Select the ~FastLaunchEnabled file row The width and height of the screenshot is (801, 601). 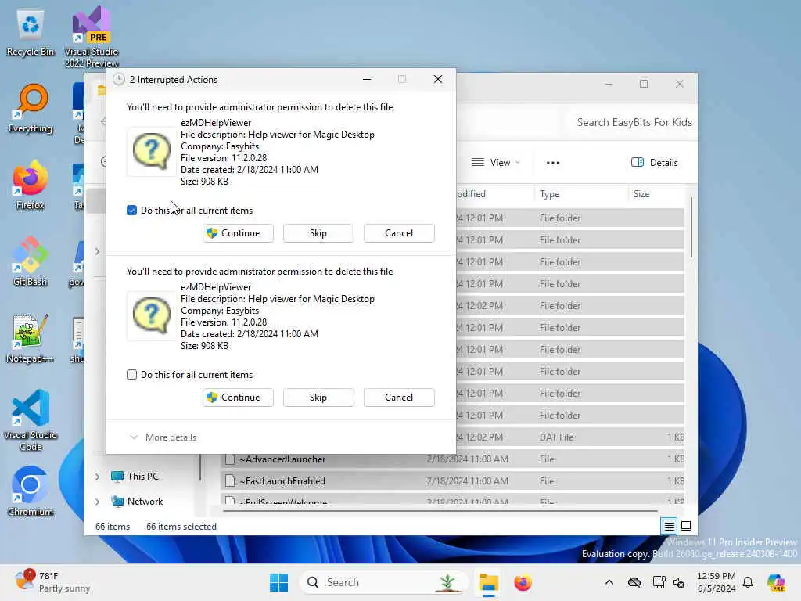(x=454, y=481)
